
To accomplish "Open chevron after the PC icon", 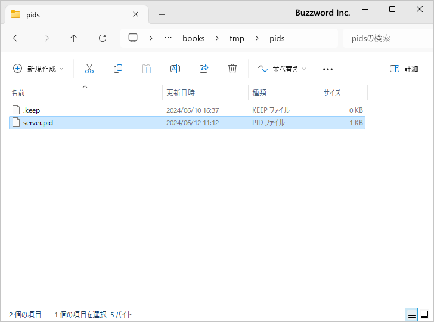I will point(151,38).
